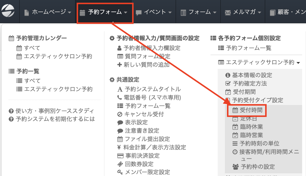The width and height of the screenshot is (306, 176).
Task: Click the phone icon for 電話番号
Action: point(120,97)
